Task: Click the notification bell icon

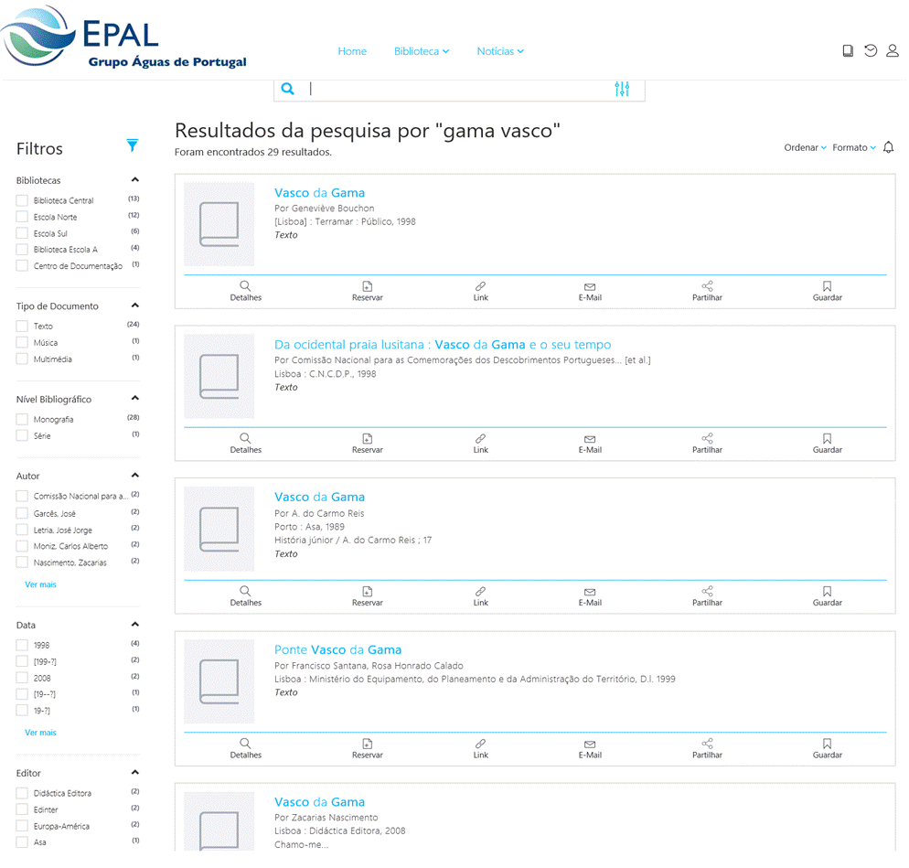Action: click(888, 147)
